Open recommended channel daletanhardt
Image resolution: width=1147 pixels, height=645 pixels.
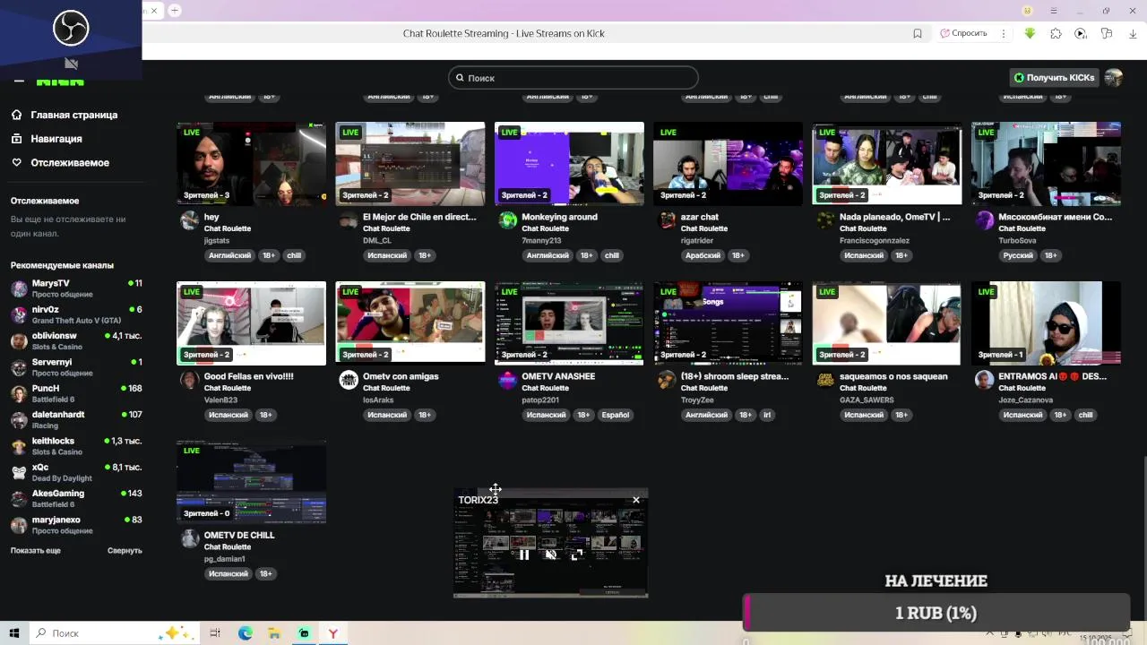(x=76, y=420)
